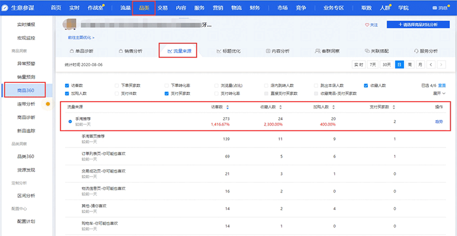
Task: Sort by 访客数 column arrows
Action: [x=228, y=106]
